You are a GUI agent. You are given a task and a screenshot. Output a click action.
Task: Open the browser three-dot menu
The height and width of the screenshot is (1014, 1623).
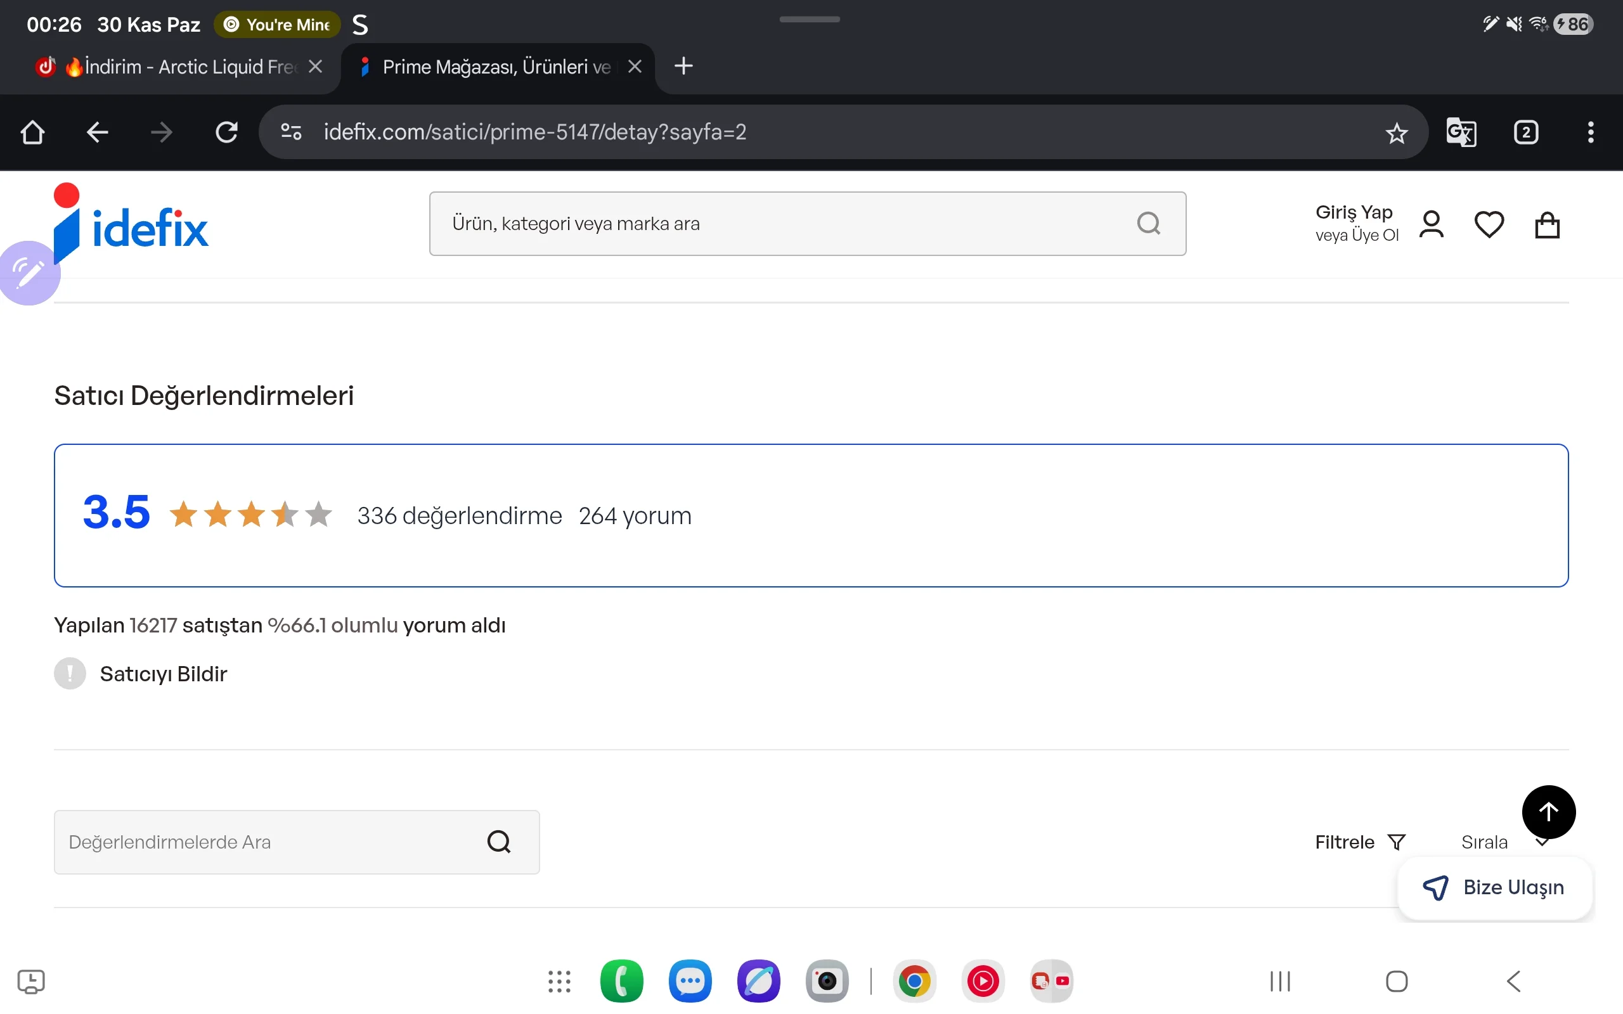click(x=1590, y=132)
